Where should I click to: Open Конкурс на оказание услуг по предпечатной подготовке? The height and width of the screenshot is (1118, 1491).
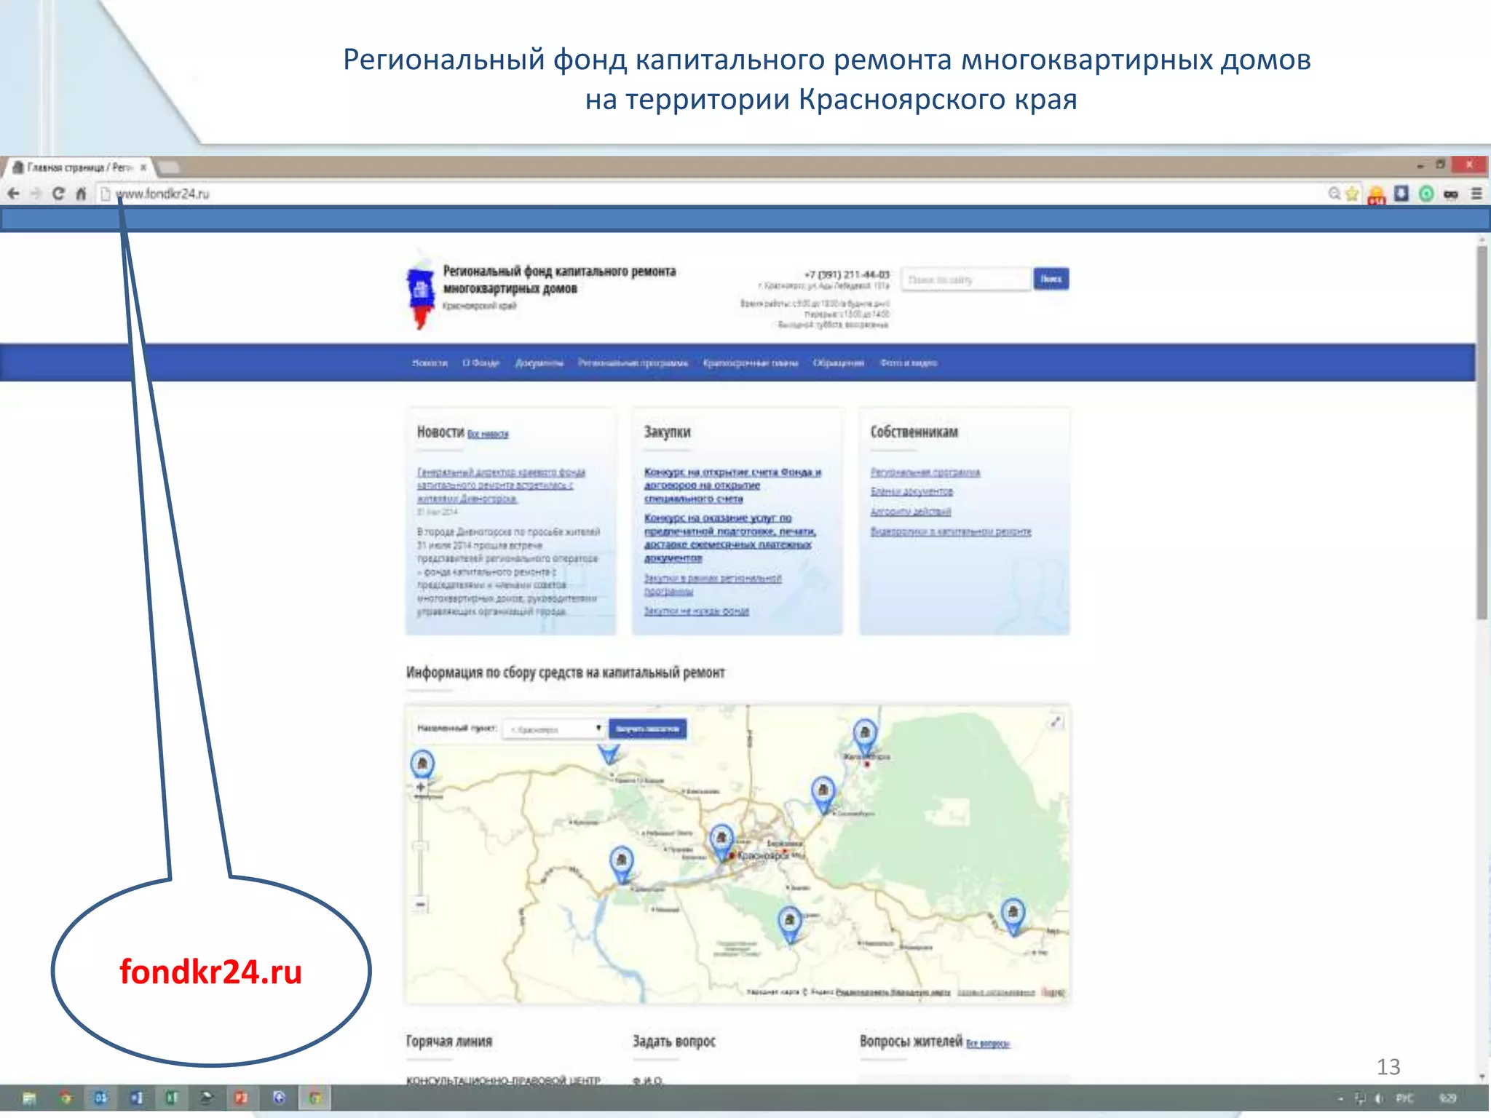[x=729, y=538]
